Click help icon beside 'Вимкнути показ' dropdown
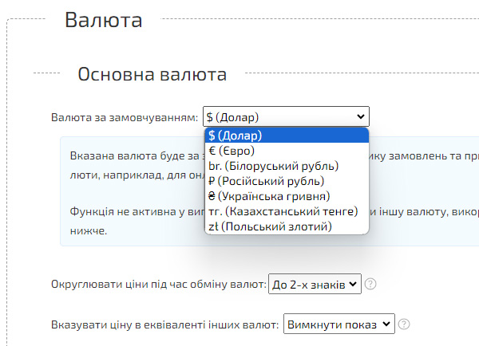Screen dimensions: 479x346 coord(404,324)
